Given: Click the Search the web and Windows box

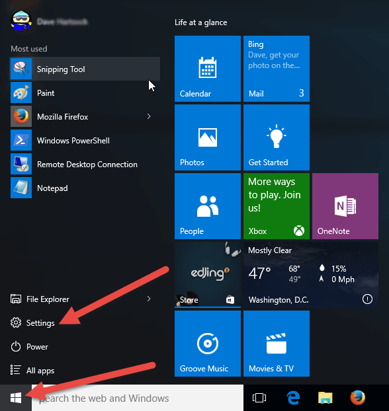Looking at the screenshot, I should [x=138, y=398].
